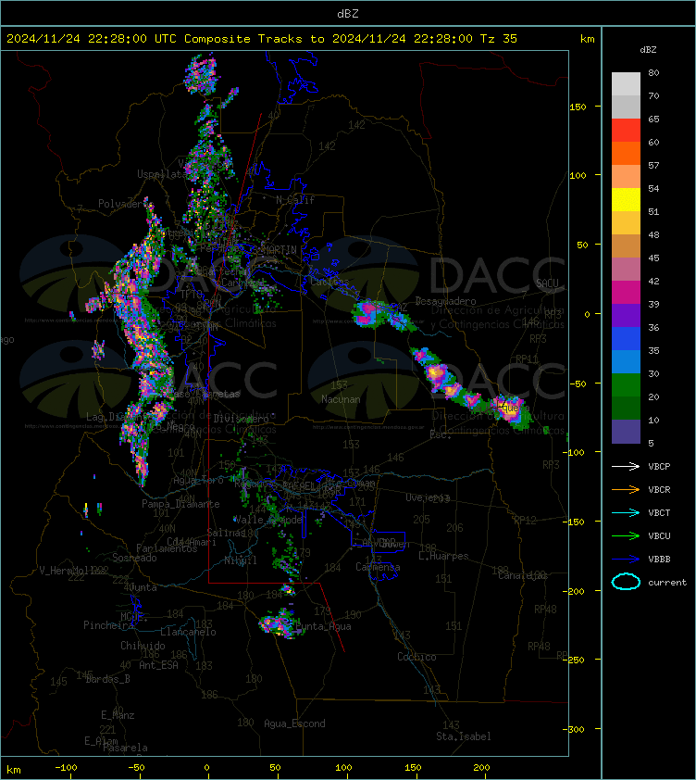Pick the purple 39-36 dBZ swatch
Screen dimensions: 696x780
pyautogui.click(x=626, y=315)
